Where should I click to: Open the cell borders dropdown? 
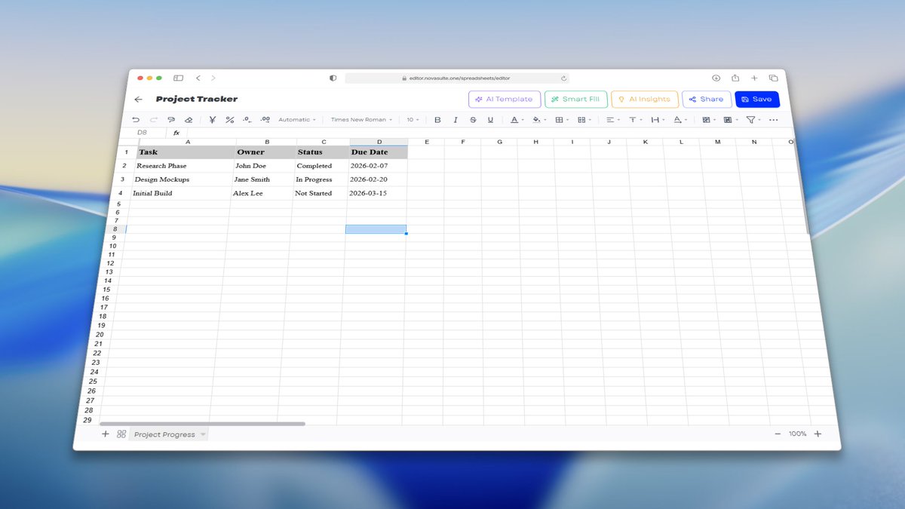point(561,120)
